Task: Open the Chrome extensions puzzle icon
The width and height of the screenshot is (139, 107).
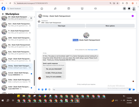Action: click(x=127, y=3)
